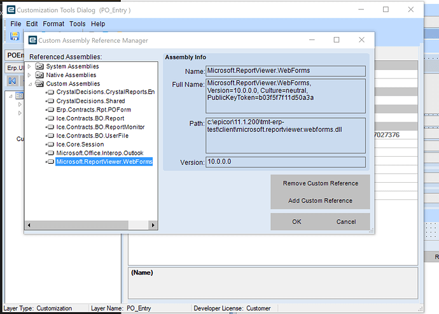Close the Customization Tools Dialog window
Viewport: 439px width, 314px height.
pyautogui.click(x=411, y=10)
